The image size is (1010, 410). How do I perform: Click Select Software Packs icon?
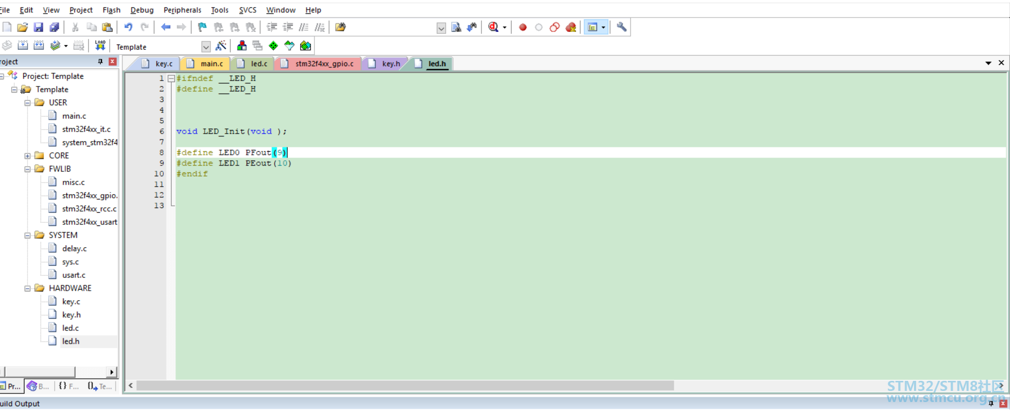289,46
